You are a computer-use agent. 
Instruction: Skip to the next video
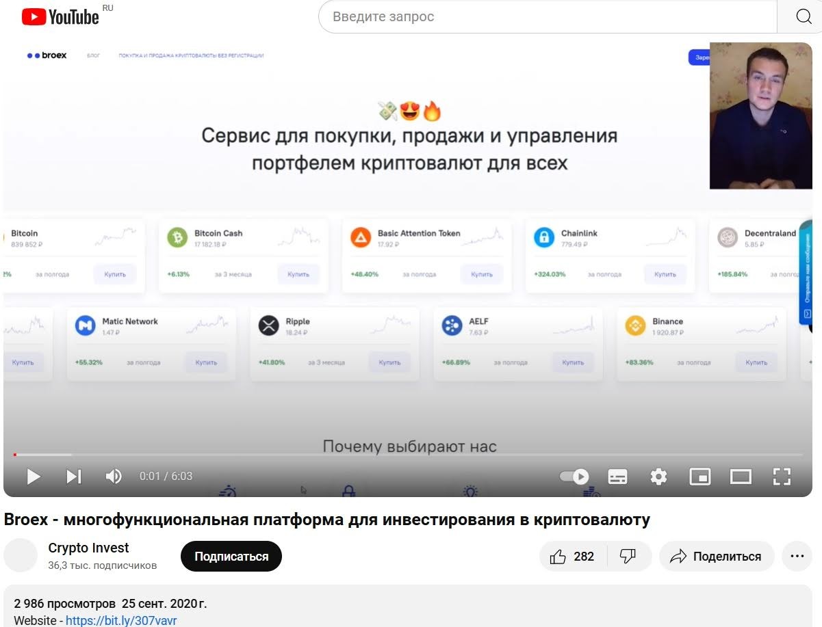(x=74, y=476)
